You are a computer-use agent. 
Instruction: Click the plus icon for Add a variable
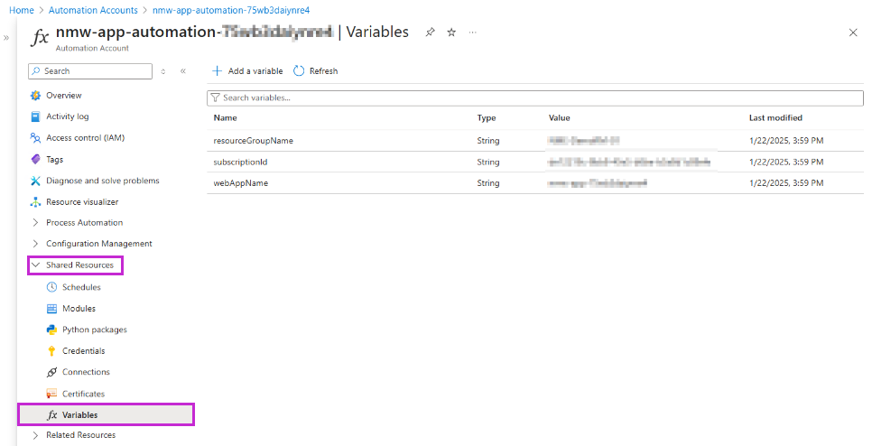218,70
